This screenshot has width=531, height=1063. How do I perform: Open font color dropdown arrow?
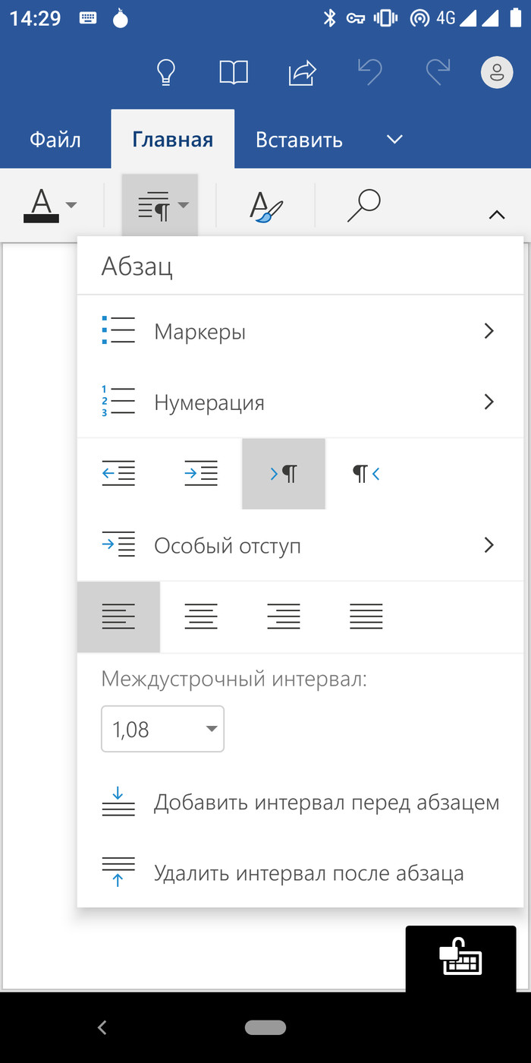tap(71, 205)
